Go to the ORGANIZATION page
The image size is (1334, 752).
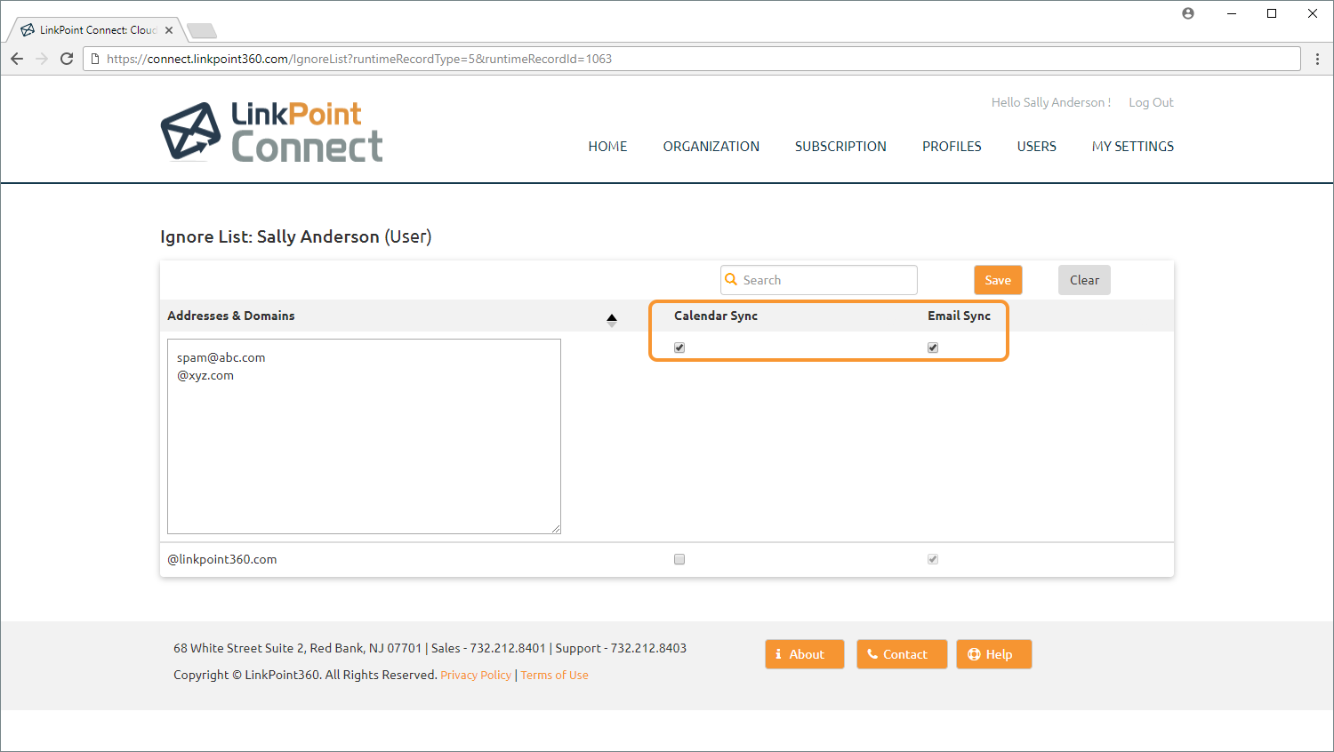pos(711,147)
